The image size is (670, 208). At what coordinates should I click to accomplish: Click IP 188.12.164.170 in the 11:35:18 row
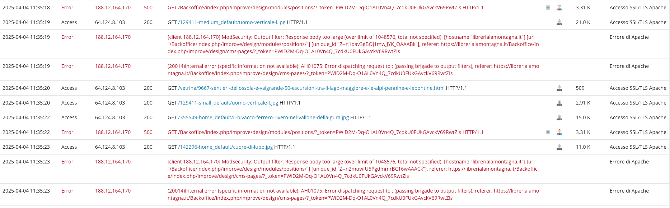[x=113, y=8]
